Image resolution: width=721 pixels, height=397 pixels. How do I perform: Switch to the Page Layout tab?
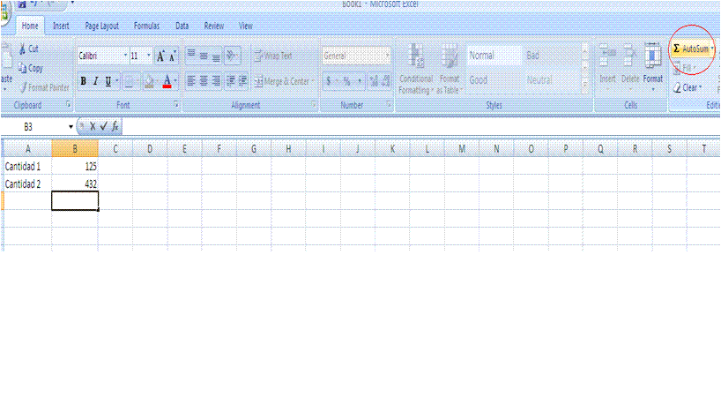(101, 26)
